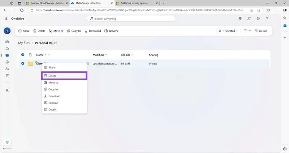Open Photos from the left sidebar
This screenshot has height=153, width=289.
(x=7, y=62)
